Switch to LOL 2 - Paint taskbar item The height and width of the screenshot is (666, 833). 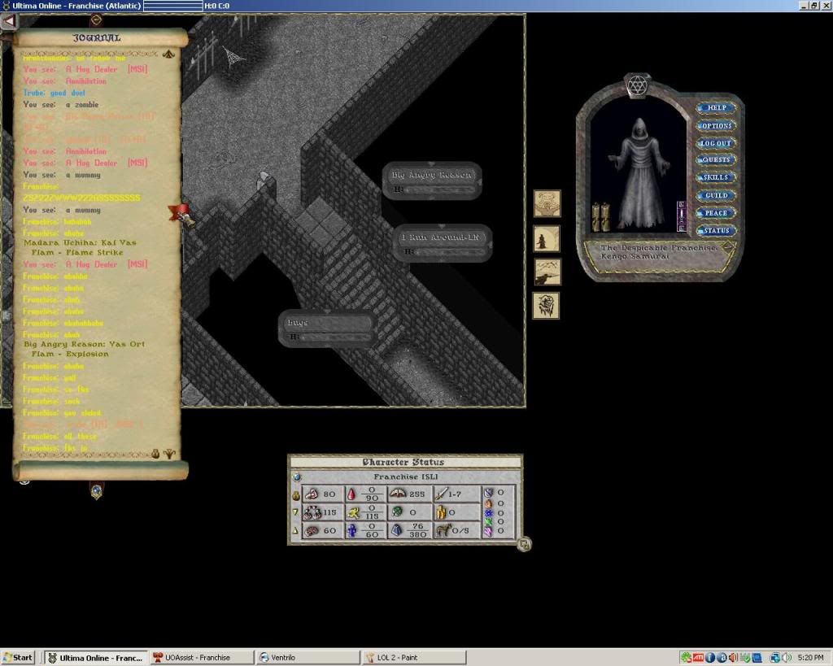click(413, 658)
